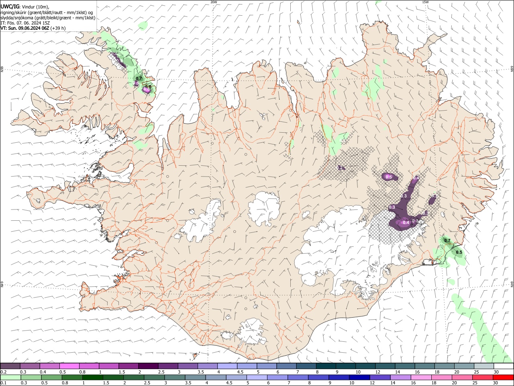Click the 20W longitude label
The width and height of the screenshot is (514, 386).
pos(214,2)
